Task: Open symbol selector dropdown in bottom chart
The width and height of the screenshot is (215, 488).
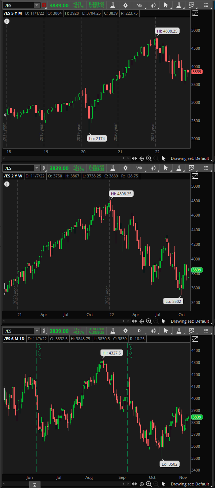Action: 37,331
